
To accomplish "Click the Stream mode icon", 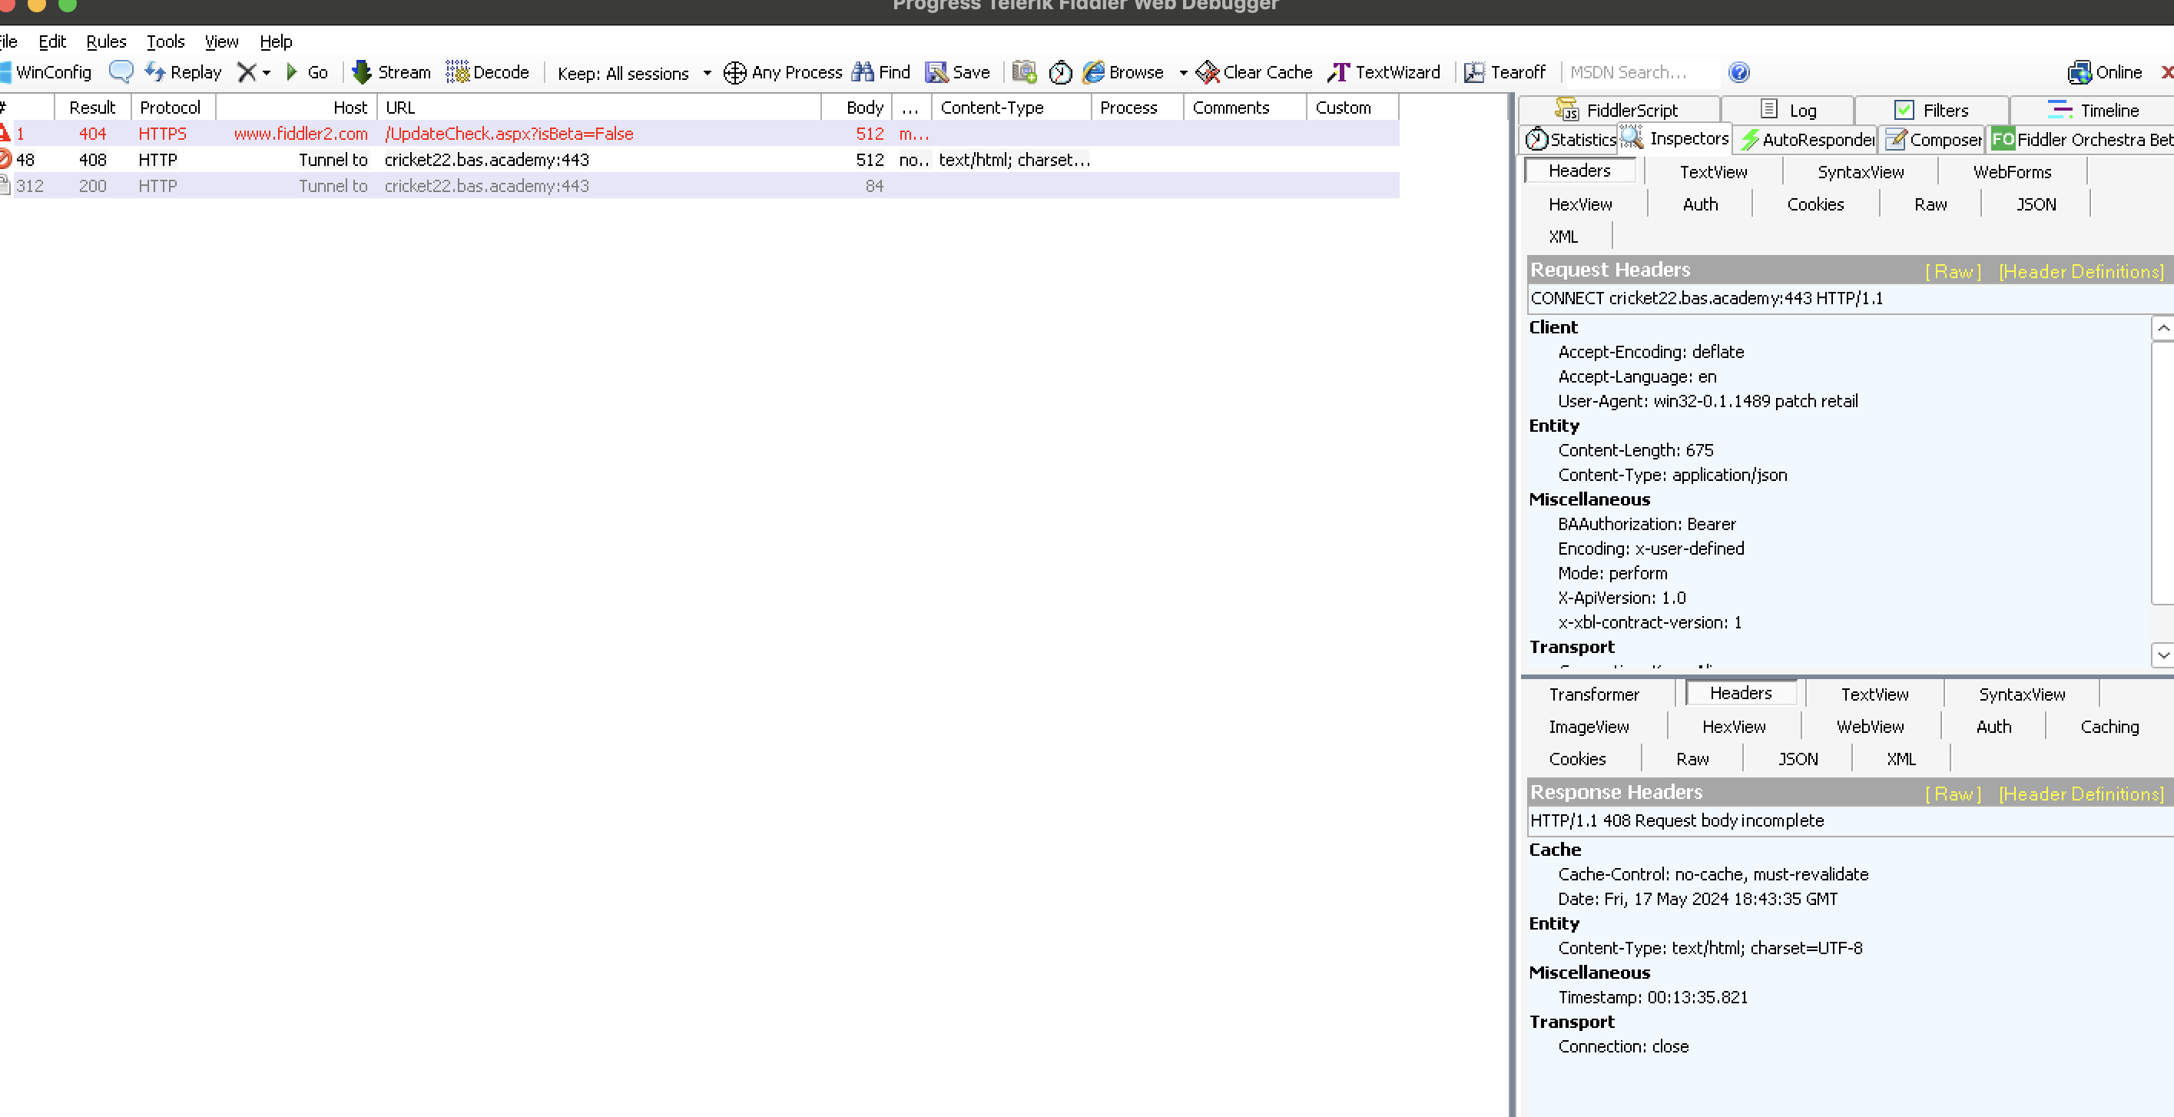I will (x=362, y=71).
